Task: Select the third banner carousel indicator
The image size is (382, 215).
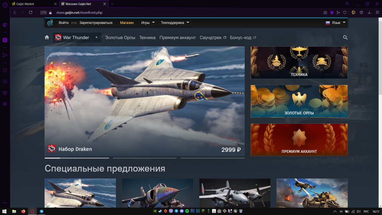Action: tap(212, 158)
